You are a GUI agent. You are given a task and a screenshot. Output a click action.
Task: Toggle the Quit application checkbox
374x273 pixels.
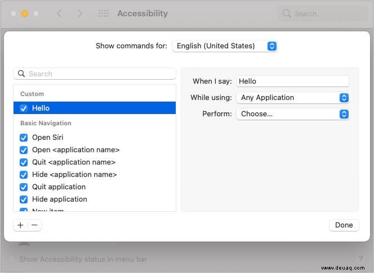(24, 187)
